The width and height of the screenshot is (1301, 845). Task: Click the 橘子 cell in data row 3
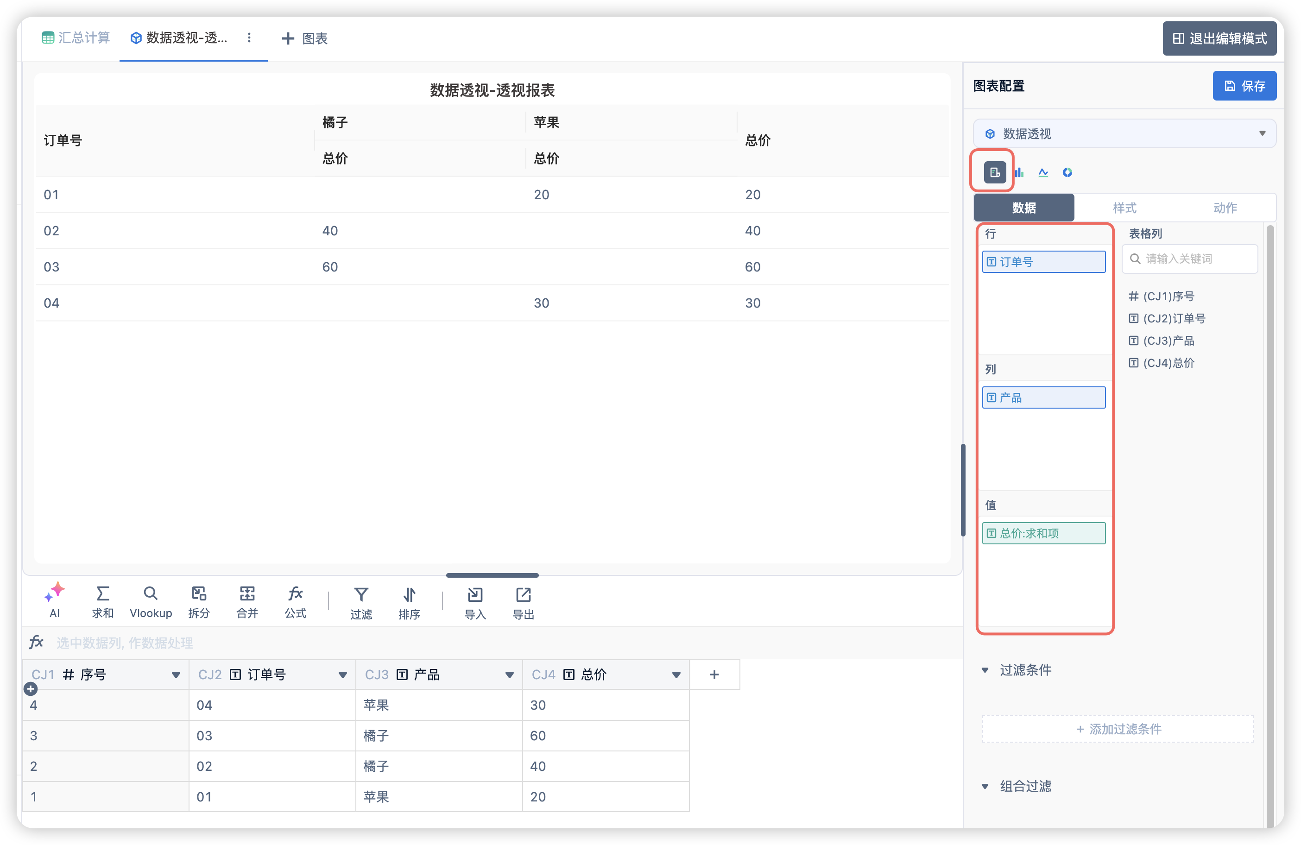pyautogui.click(x=439, y=736)
